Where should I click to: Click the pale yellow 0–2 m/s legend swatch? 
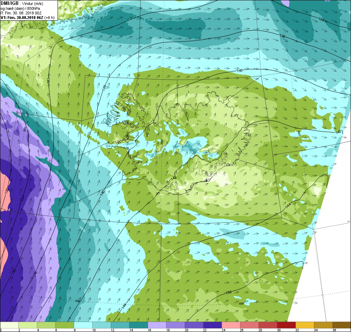(x=9, y=325)
